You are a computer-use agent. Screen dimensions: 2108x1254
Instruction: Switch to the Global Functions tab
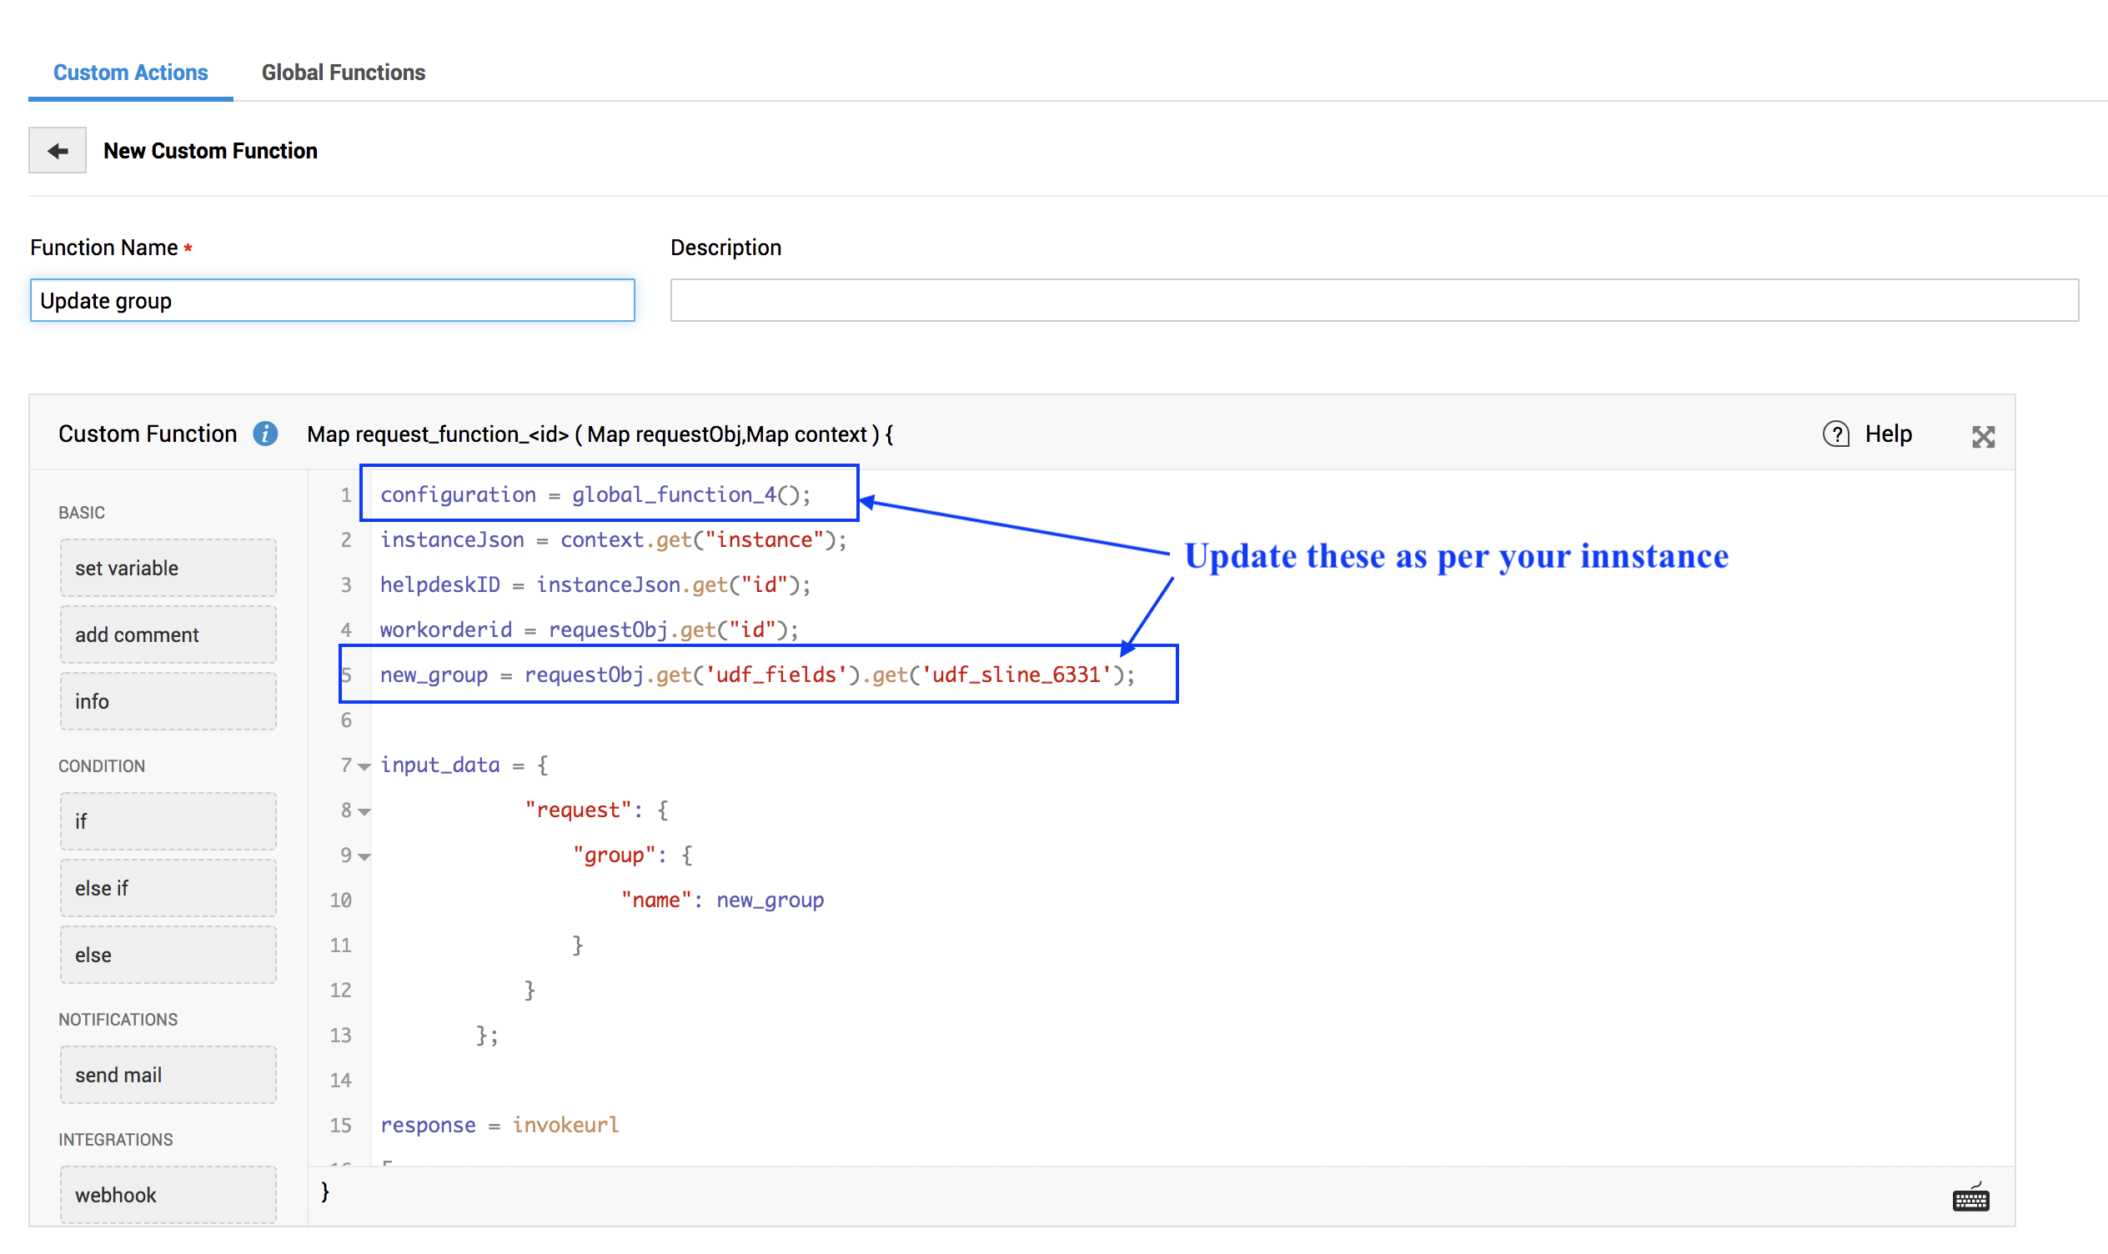pos(343,73)
